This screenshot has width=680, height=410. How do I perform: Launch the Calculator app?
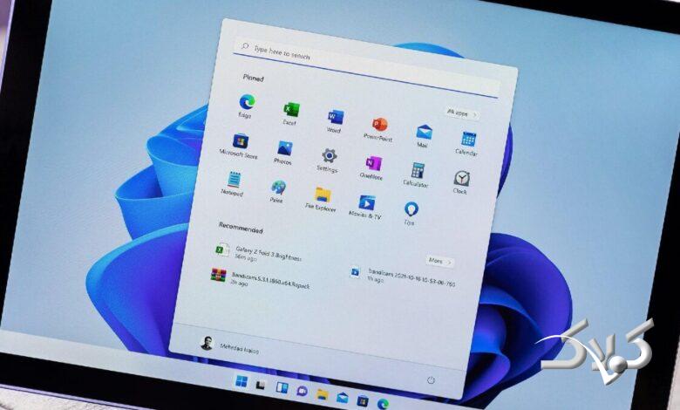(x=418, y=171)
